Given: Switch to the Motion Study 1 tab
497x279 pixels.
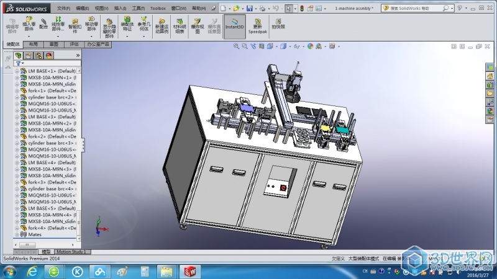Looking at the screenshot, I should pyautogui.click(x=72, y=252).
